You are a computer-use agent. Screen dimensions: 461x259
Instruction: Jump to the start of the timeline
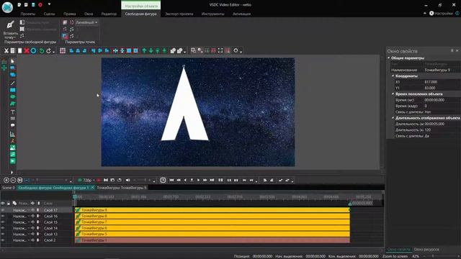[x=171, y=180]
